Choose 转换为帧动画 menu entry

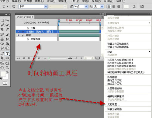(115, 109)
